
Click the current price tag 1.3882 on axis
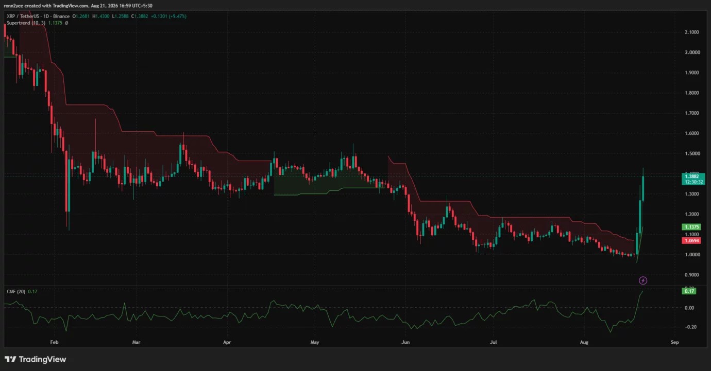pos(693,176)
